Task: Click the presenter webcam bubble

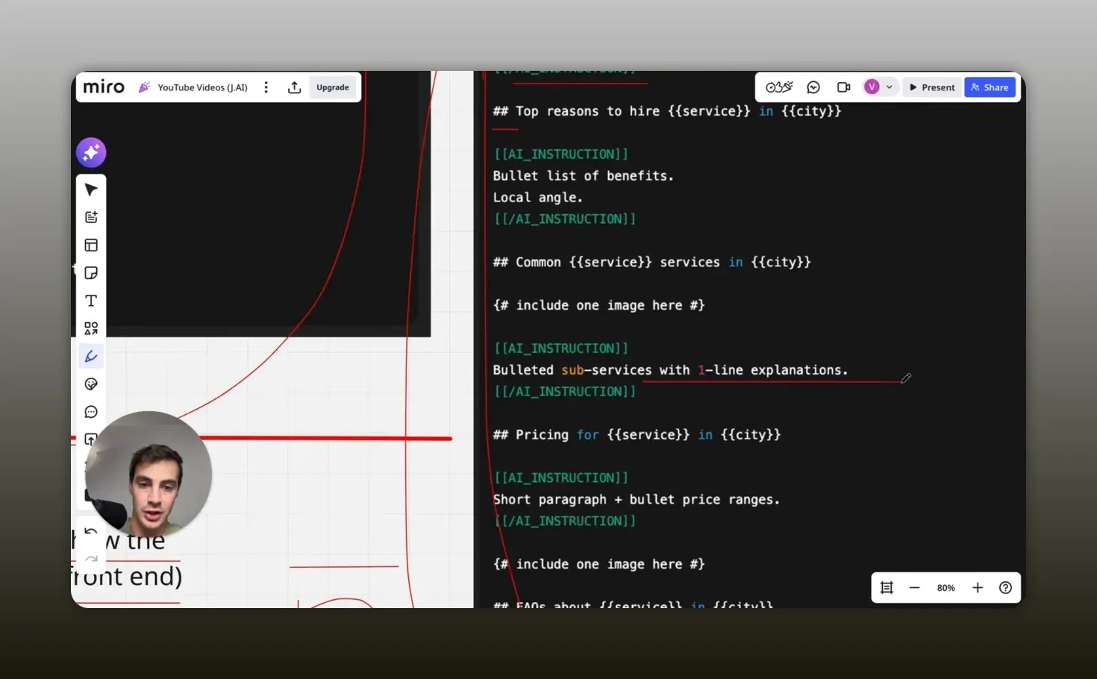Action: (149, 475)
